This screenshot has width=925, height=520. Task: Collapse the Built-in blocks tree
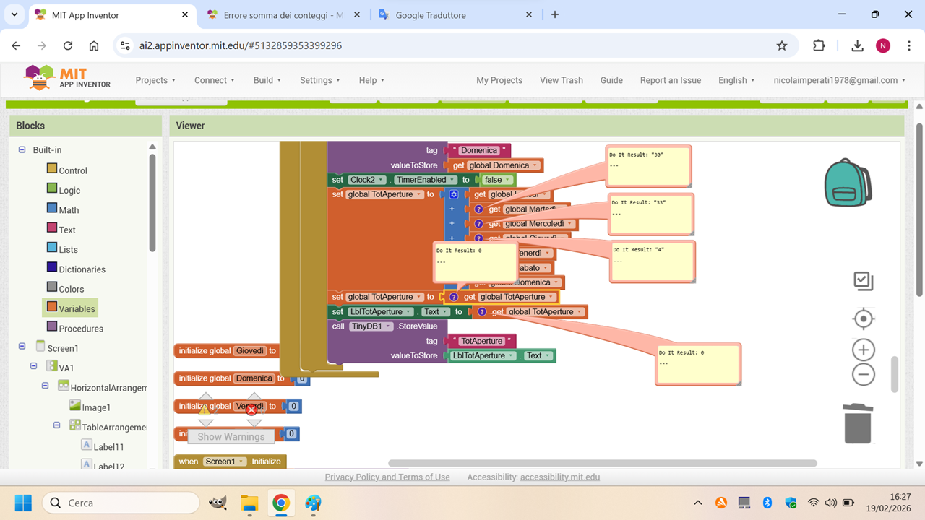pos(22,150)
